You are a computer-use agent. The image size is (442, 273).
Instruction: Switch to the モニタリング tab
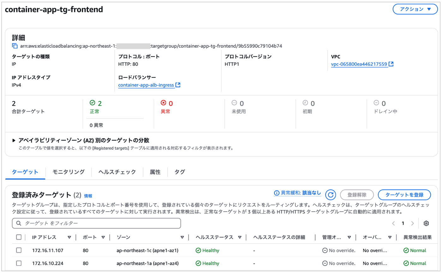(x=69, y=172)
